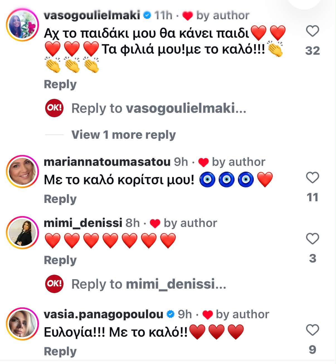This screenshot has height=364, width=336.
Task: Open vasia.panagopoulou's profile avatar
Action: 22,324
